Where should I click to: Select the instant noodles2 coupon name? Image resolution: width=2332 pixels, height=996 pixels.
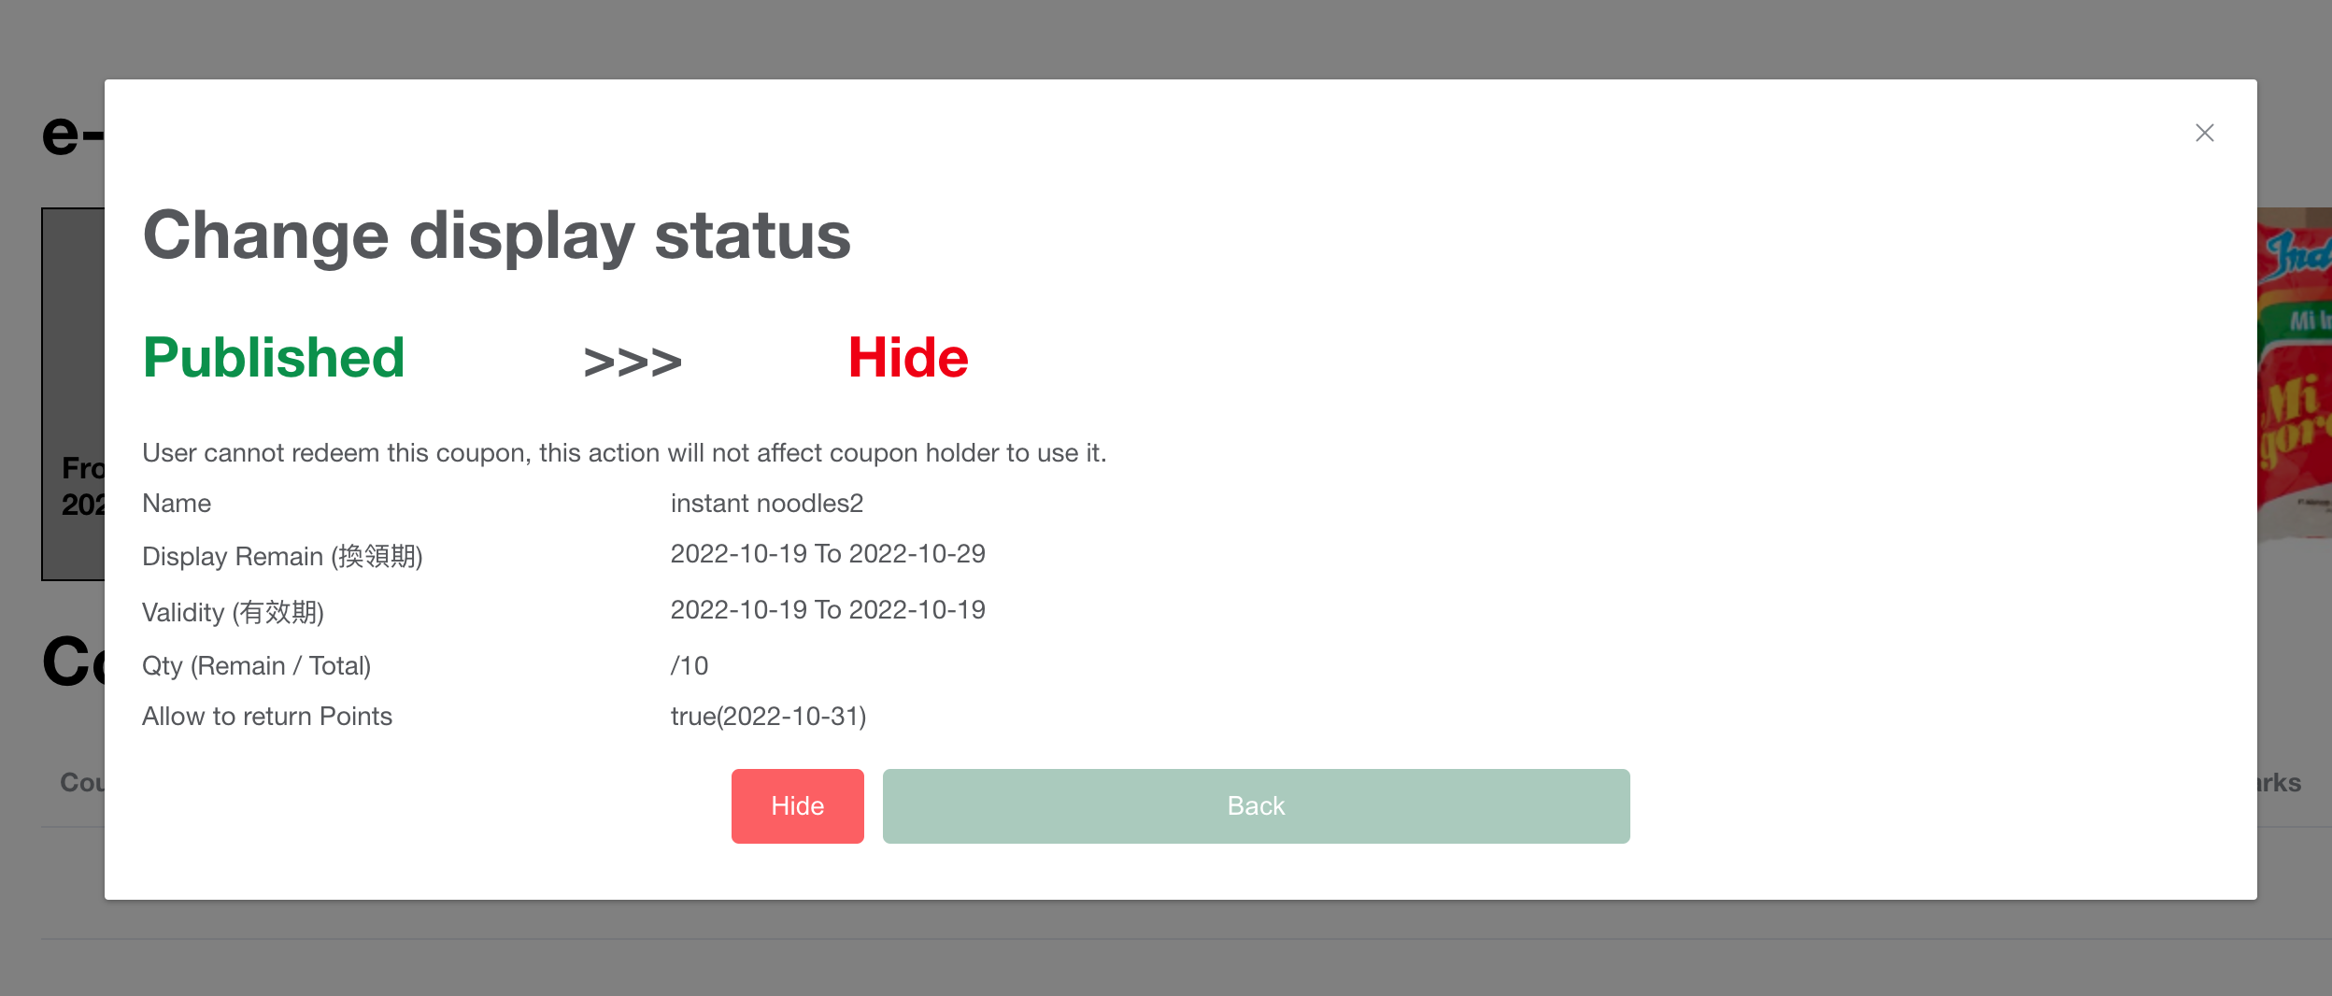766,504
